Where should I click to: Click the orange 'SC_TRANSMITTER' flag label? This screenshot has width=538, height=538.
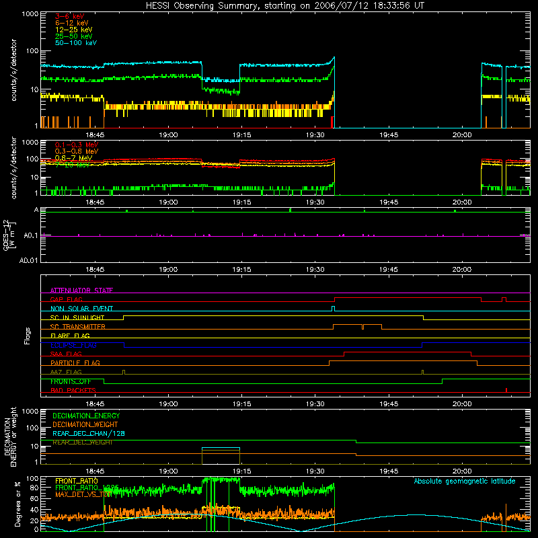click(78, 327)
